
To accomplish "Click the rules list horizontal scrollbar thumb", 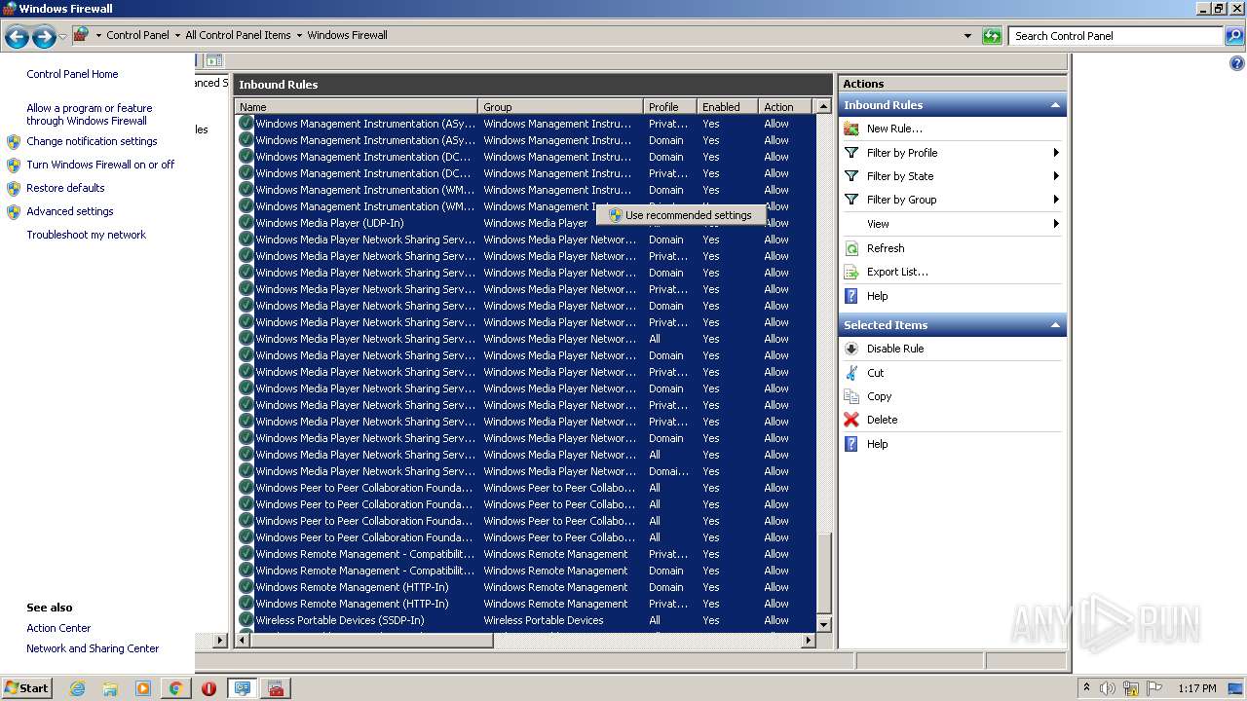I will pyautogui.click(x=373, y=640).
